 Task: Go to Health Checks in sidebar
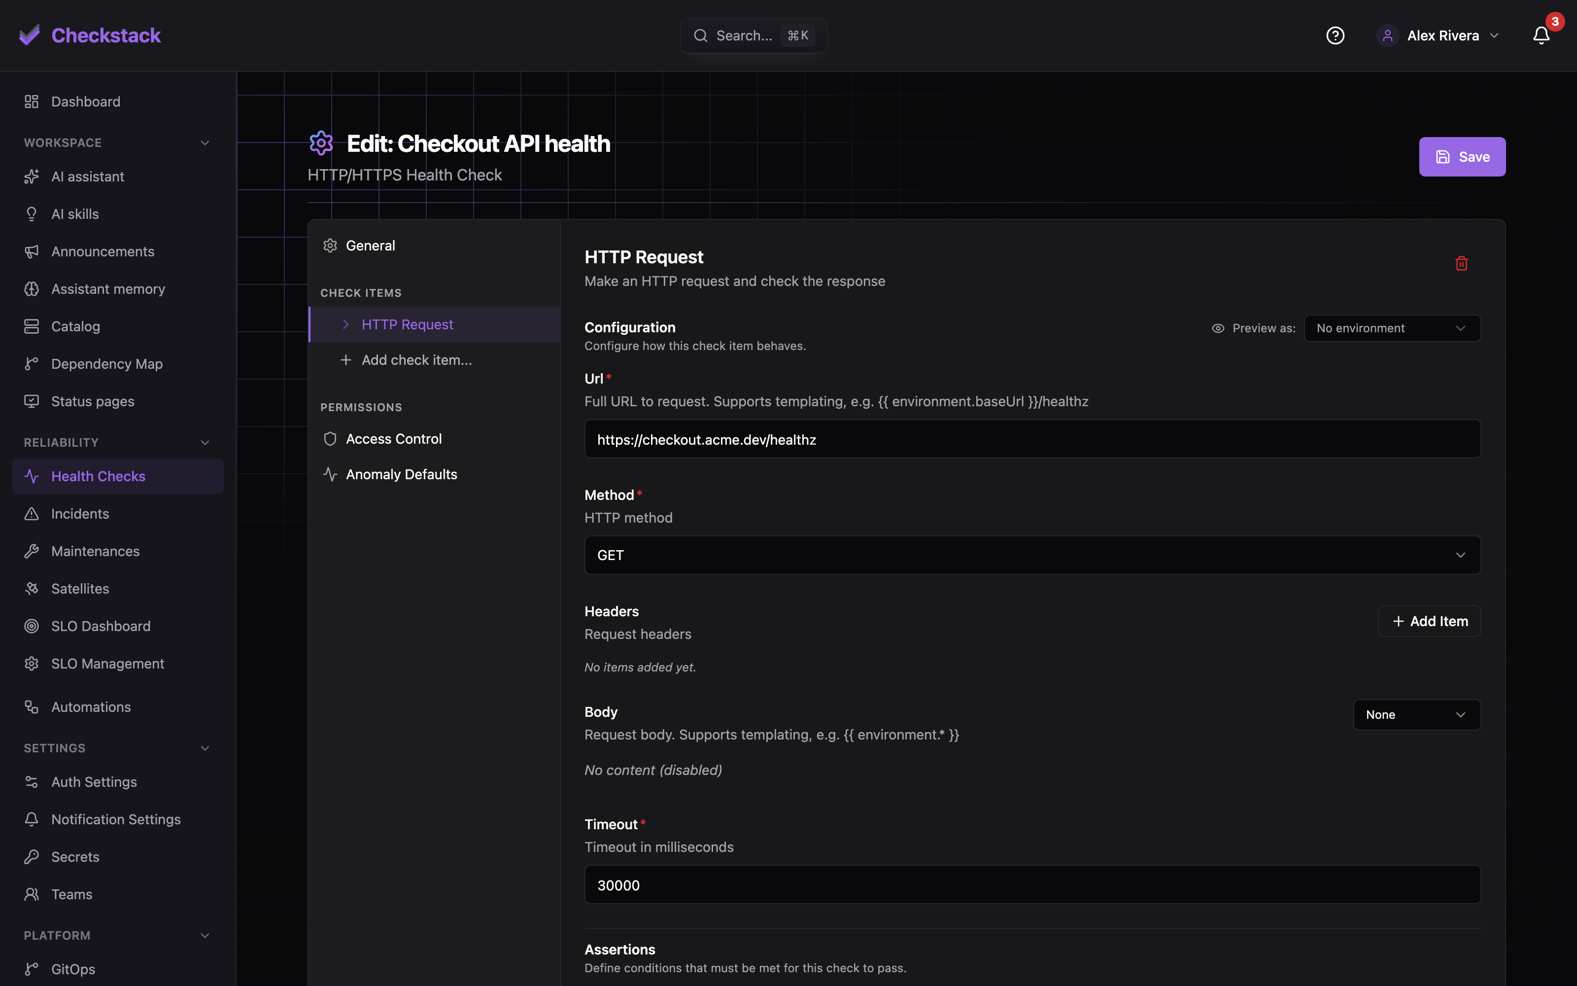point(117,477)
